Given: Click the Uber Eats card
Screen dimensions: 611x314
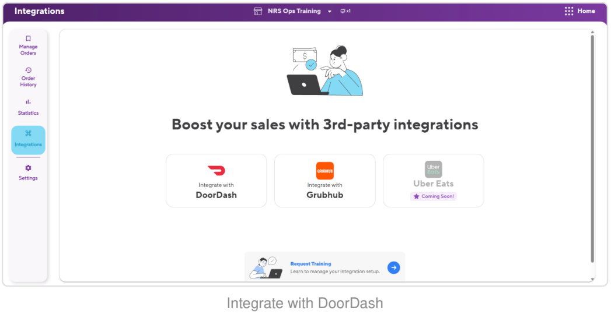Looking at the screenshot, I should (x=434, y=181).
